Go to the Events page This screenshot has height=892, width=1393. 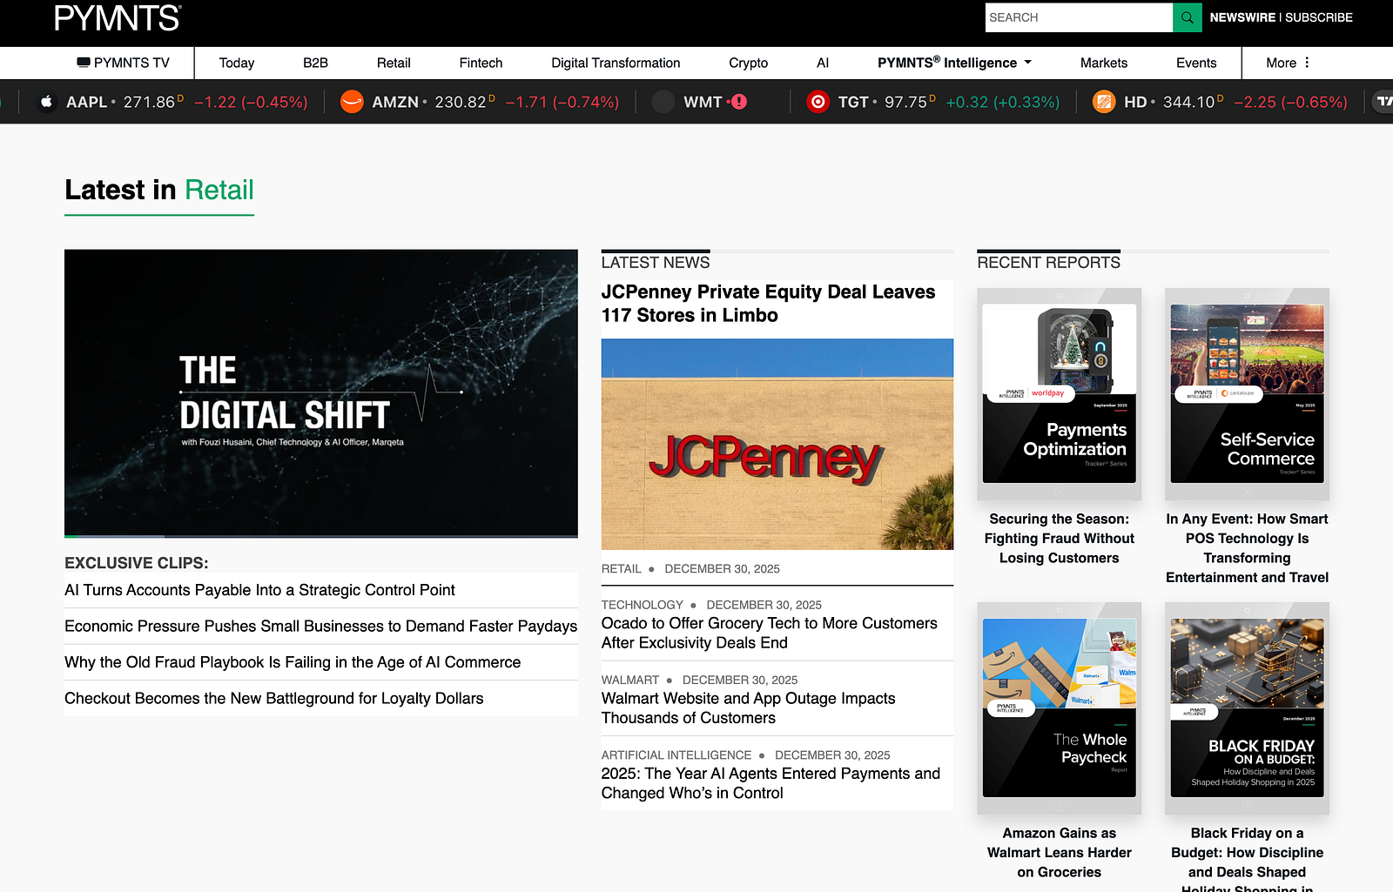pyautogui.click(x=1196, y=63)
